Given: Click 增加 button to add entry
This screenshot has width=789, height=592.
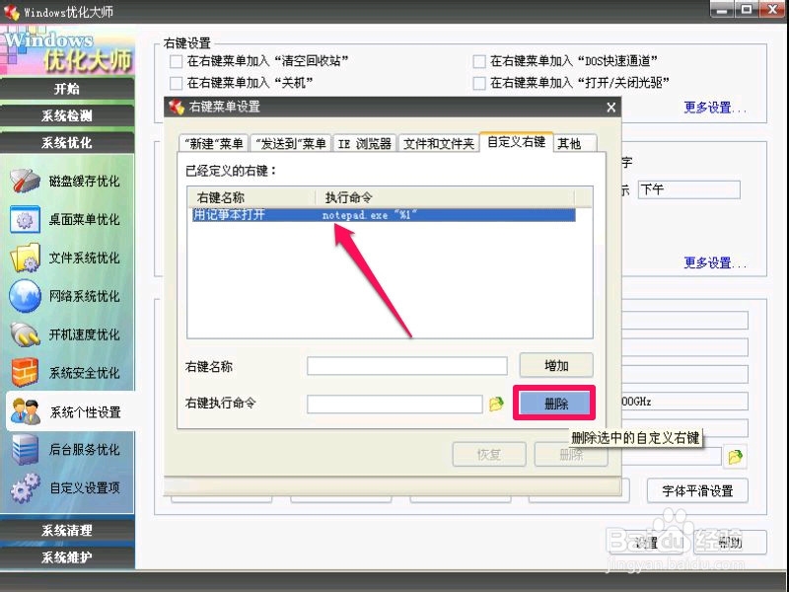Looking at the screenshot, I should 556,365.
